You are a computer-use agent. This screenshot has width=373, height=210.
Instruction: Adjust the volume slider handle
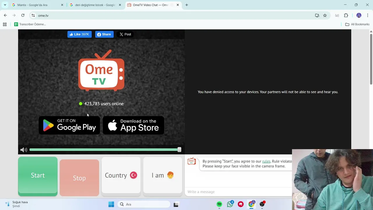pyautogui.click(x=179, y=150)
